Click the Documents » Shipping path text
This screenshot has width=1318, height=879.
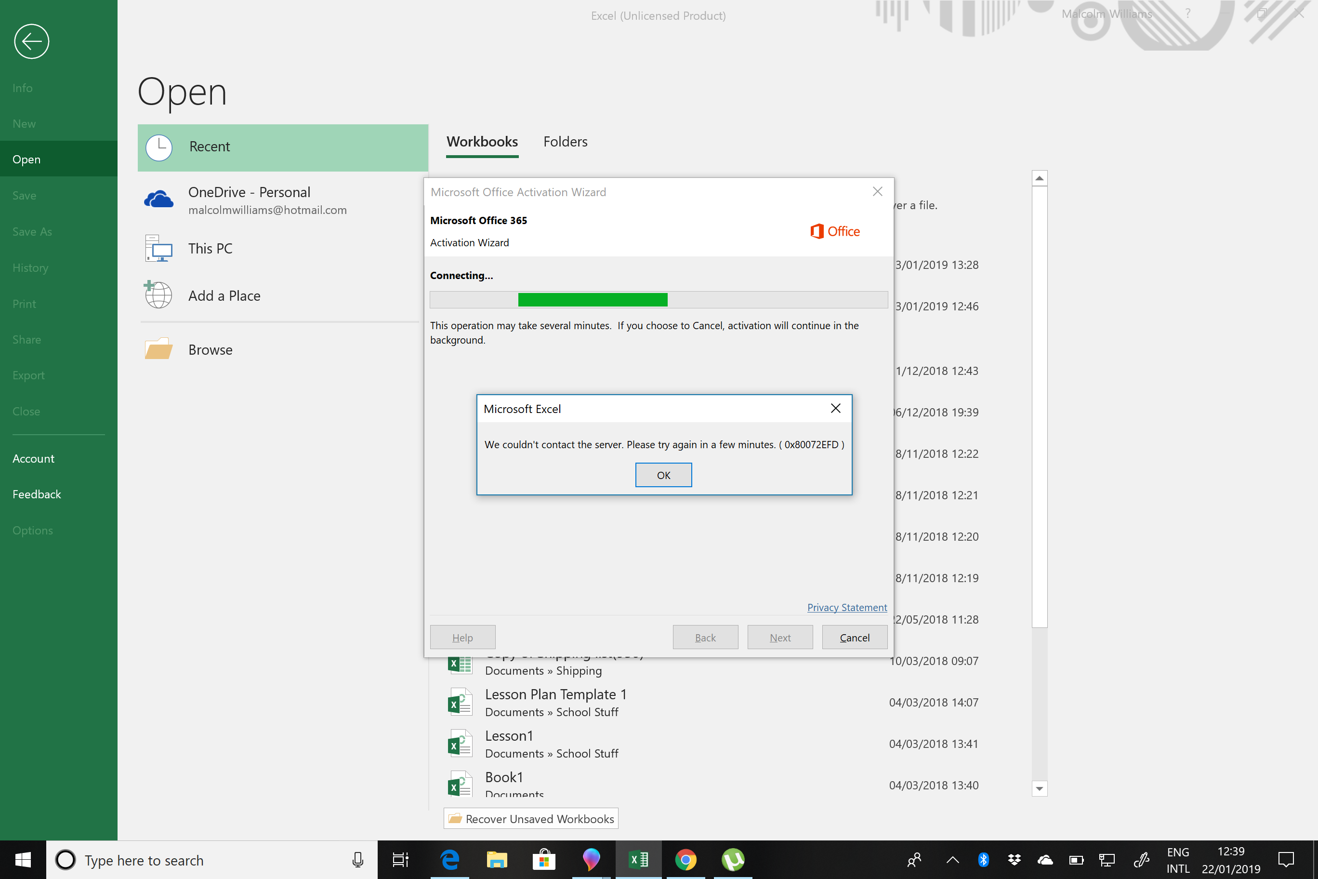543,670
